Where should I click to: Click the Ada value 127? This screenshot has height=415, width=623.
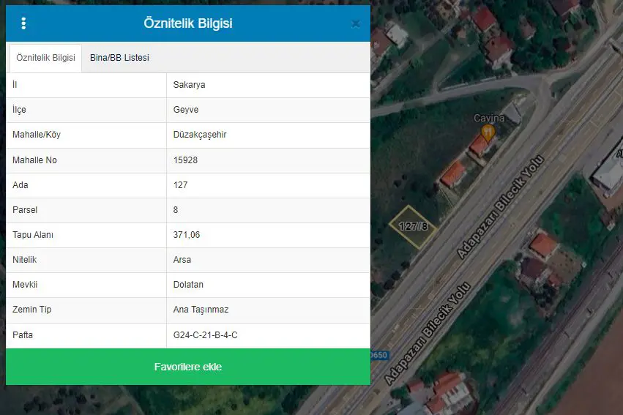tap(180, 185)
